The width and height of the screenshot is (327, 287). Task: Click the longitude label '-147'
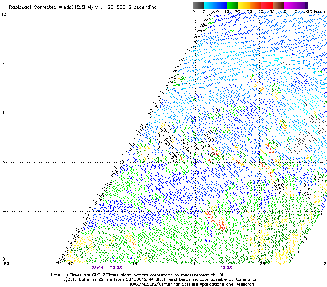point(68,264)
